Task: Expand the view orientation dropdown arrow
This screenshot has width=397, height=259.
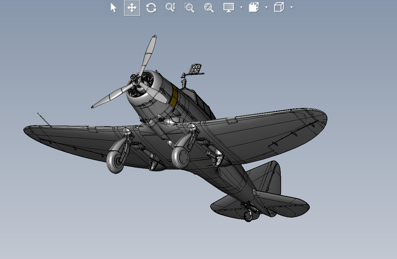Action: (x=266, y=7)
